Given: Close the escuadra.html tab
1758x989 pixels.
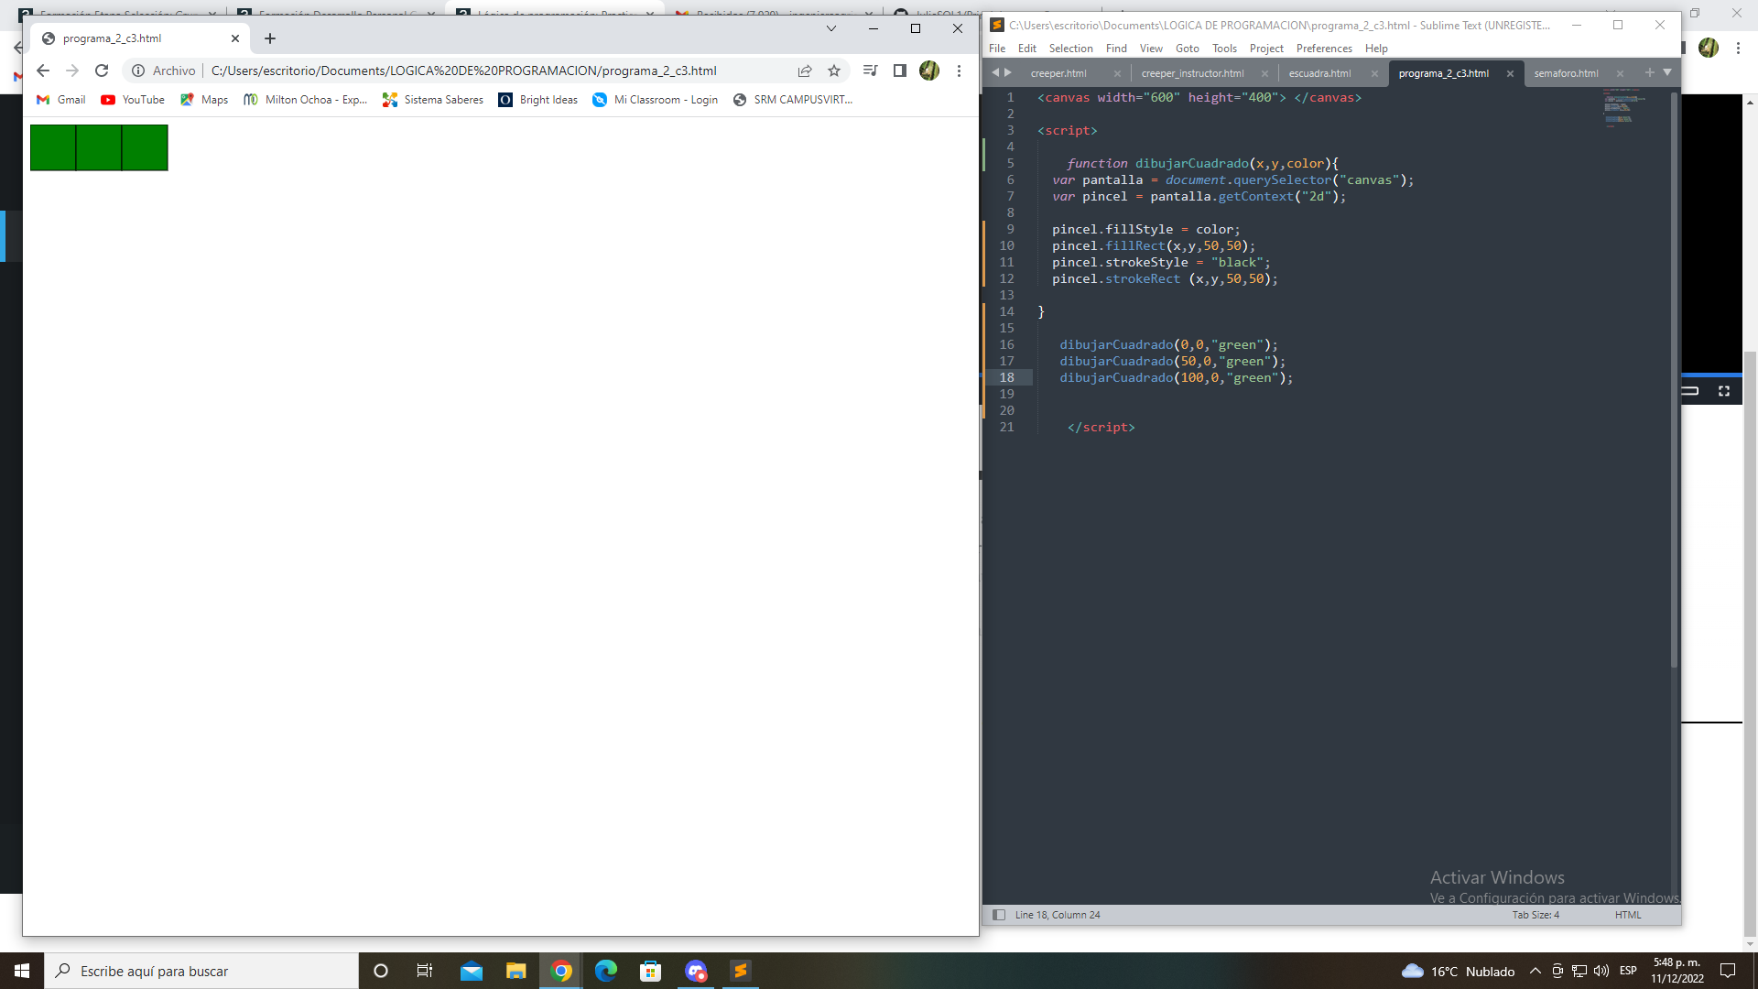Looking at the screenshot, I should [1374, 74].
